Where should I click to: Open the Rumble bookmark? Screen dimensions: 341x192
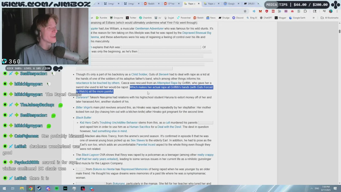pos(101,18)
